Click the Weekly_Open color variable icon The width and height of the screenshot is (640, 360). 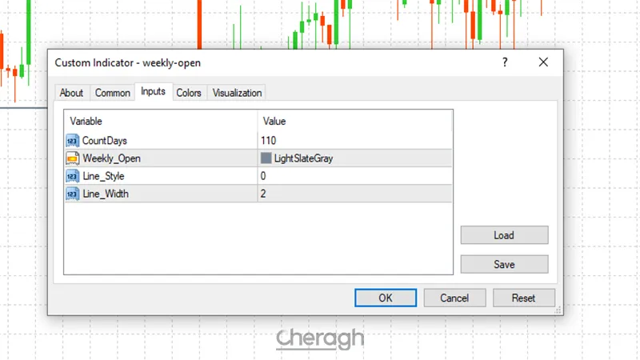tap(73, 158)
